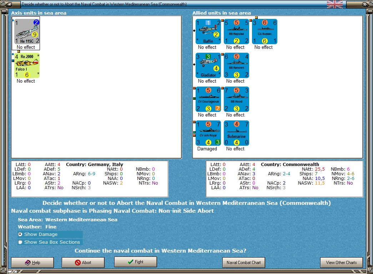The image size is (373, 274).
Task: Click 'Country: Germany, Italy' label
Action: point(95,164)
